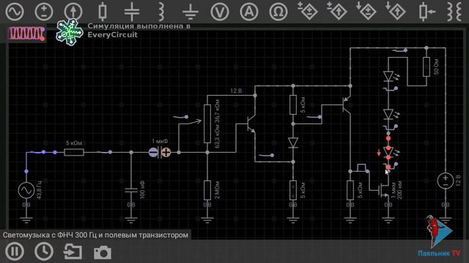Pause the running simulation
This screenshot has height=263, width=469.
click(x=15, y=251)
